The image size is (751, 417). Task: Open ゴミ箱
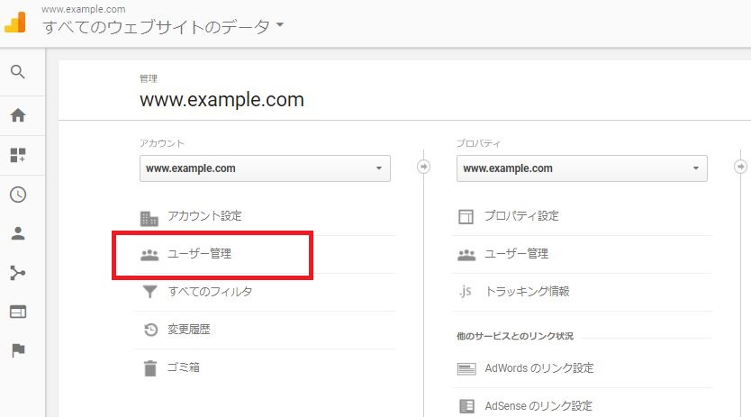[x=183, y=367]
